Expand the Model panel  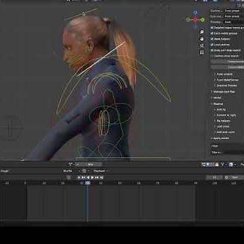[x=216, y=98]
